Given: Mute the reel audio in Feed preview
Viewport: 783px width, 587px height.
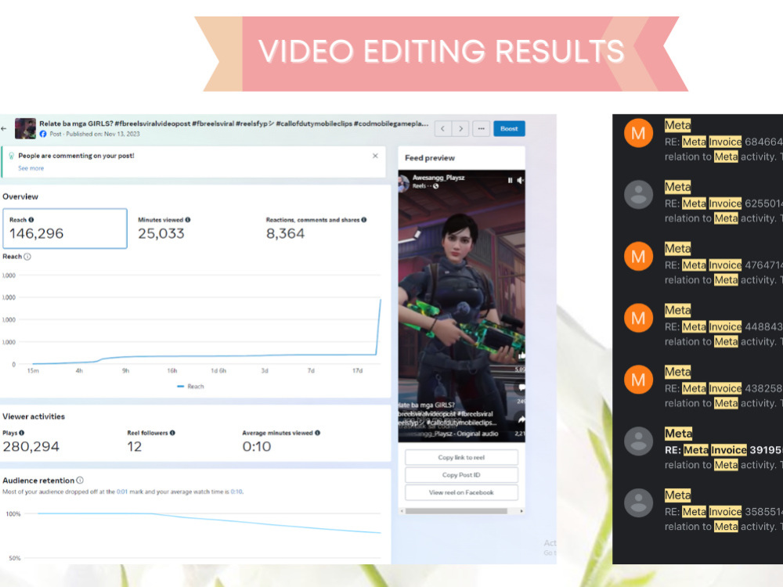Looking at the screenshot, I should (521, 180).
